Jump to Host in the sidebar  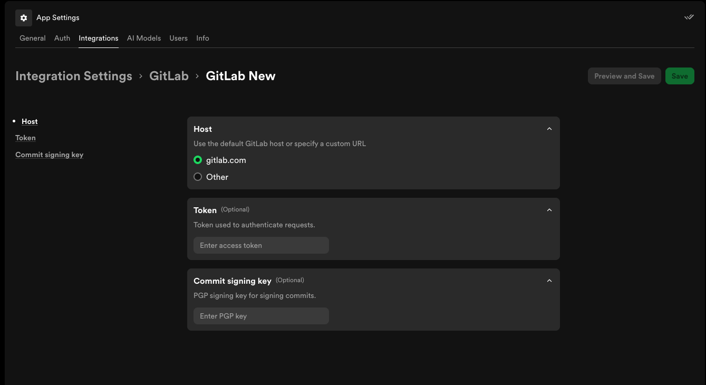pyautogui.click(x=30, y=121)
